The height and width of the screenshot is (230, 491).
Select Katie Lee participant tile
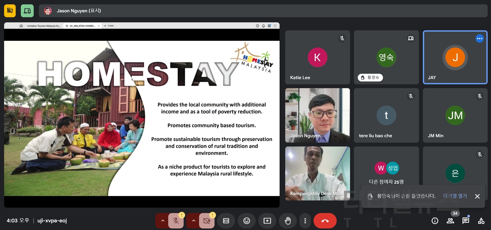tap(318, 57)
